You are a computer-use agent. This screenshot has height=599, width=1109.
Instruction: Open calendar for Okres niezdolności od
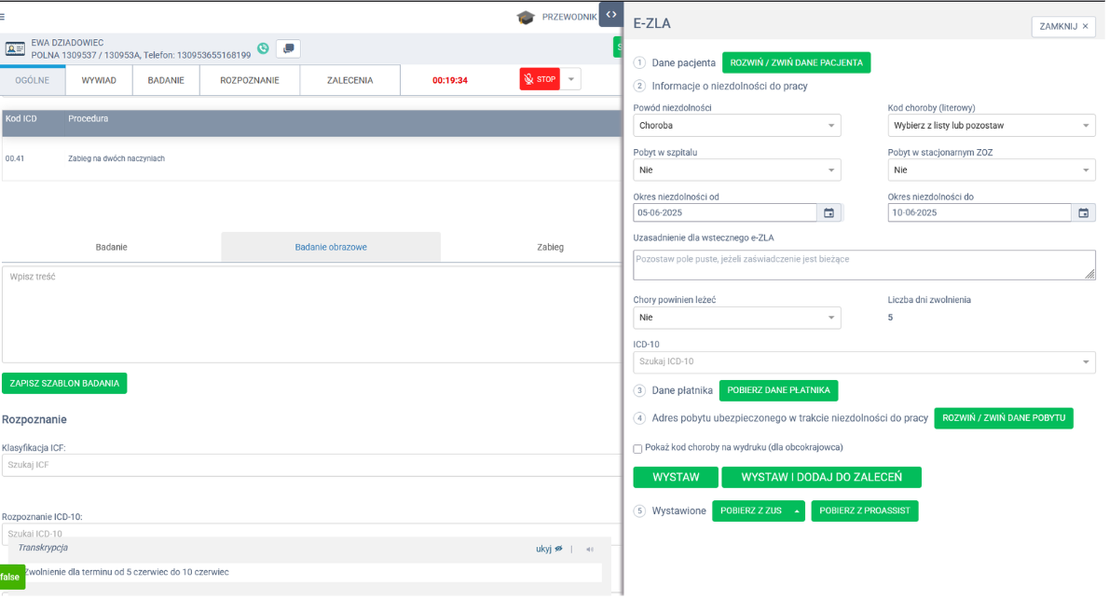pos(828,213)
